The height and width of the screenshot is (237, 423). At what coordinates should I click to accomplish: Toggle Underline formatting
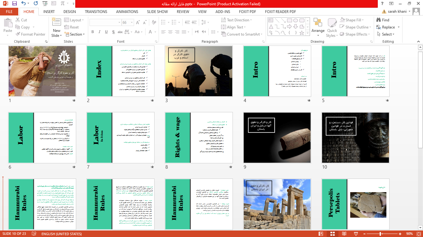pos(107,32)
